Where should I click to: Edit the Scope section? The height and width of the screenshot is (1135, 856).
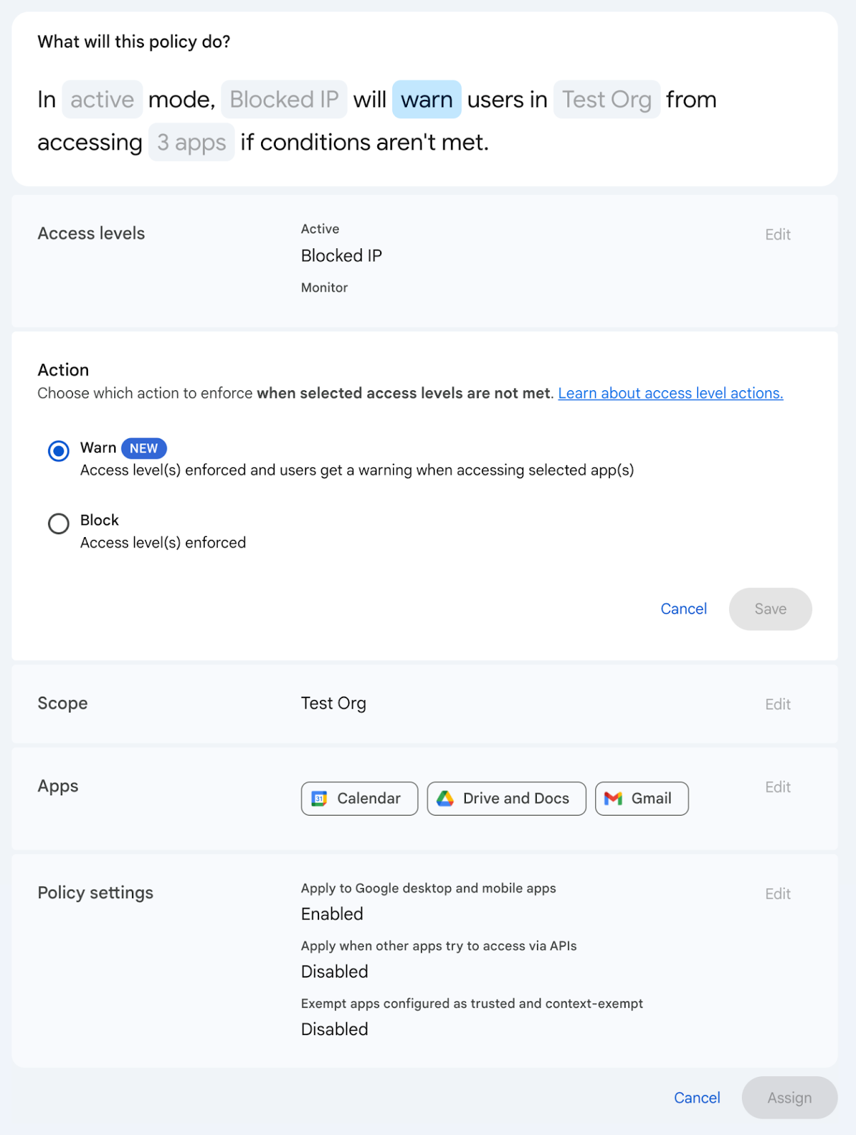(x=777, y=704)
